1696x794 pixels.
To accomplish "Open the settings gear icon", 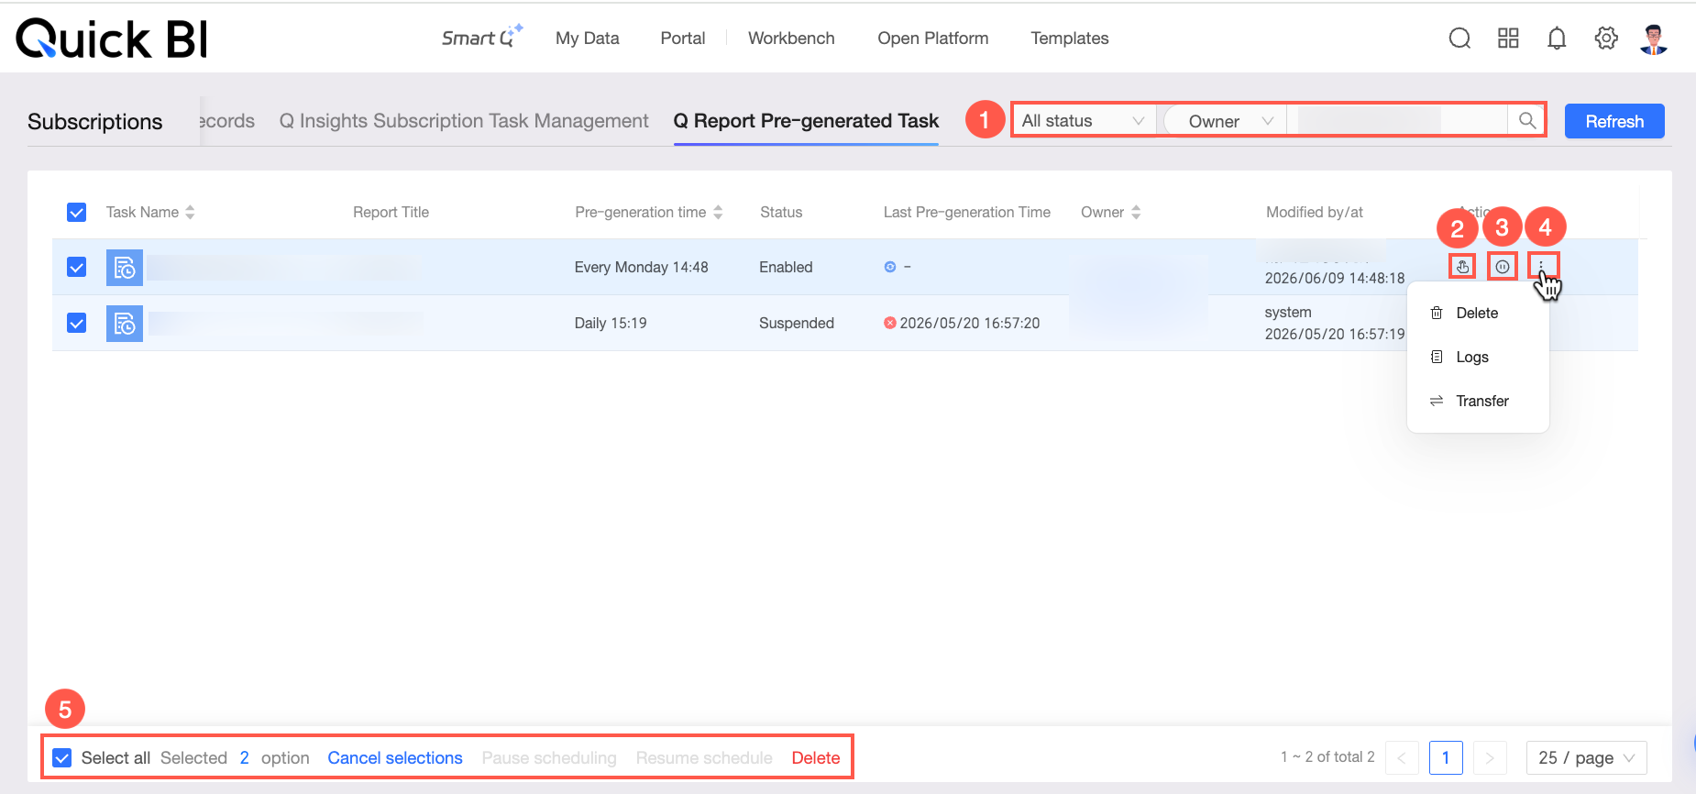I will [x=1606, y=38].
